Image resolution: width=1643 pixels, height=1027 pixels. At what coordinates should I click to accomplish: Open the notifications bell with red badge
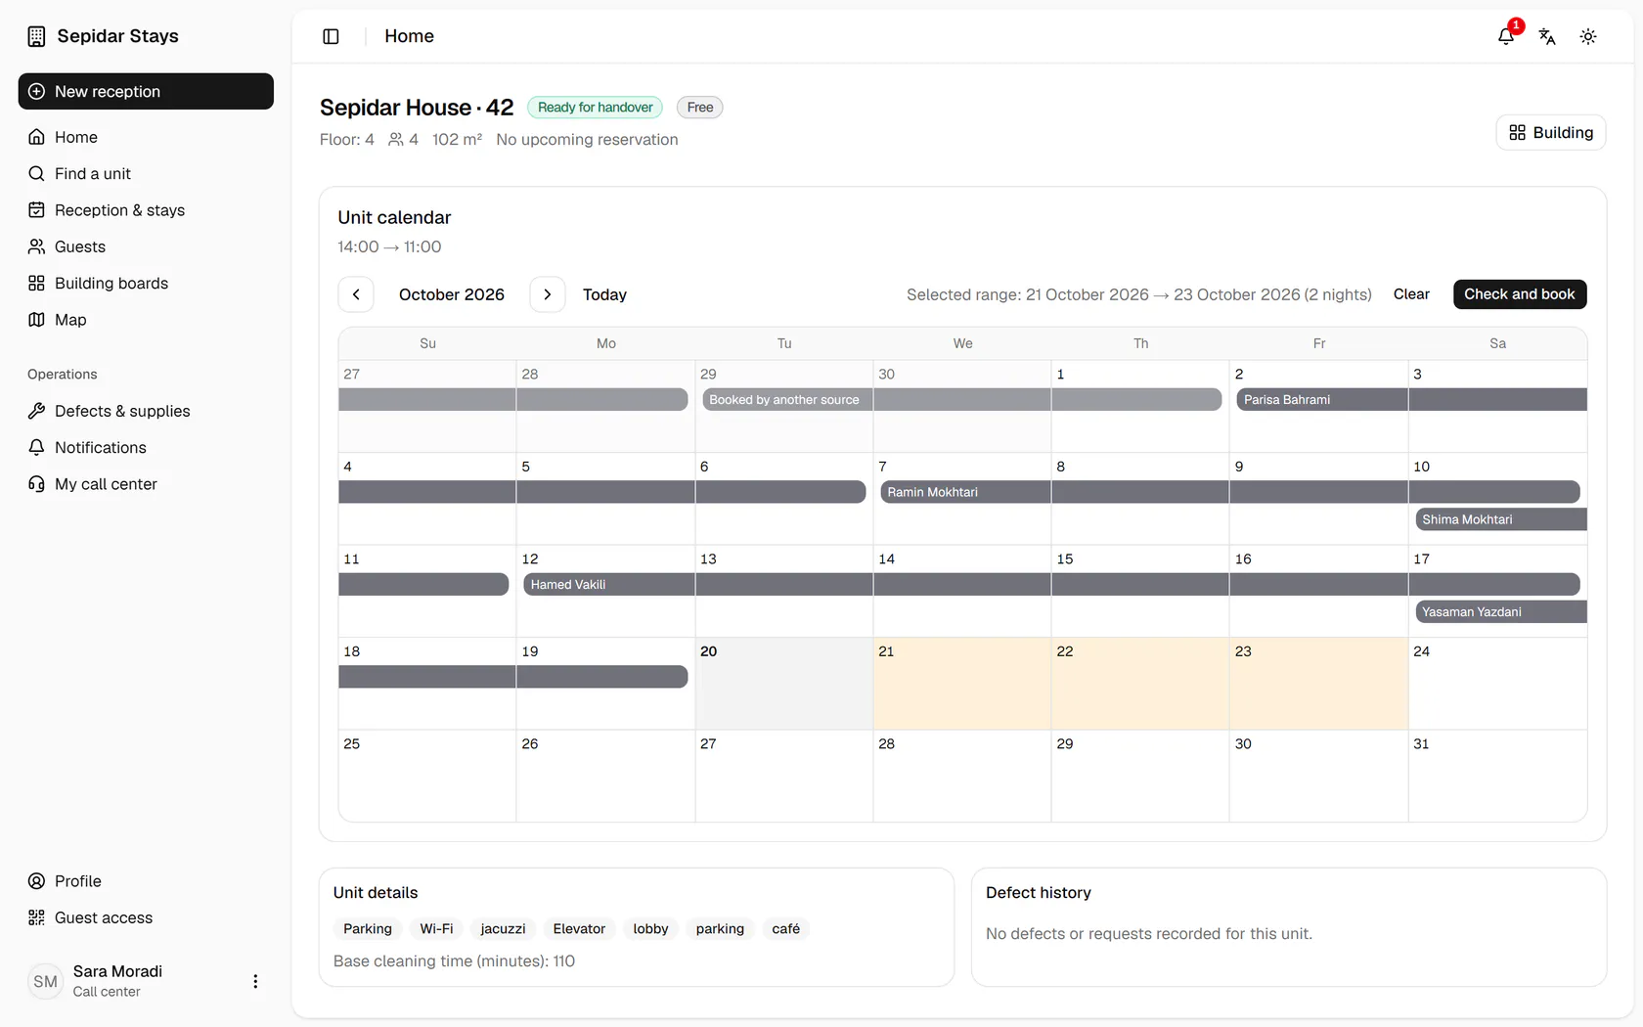tap(1507, 35)
